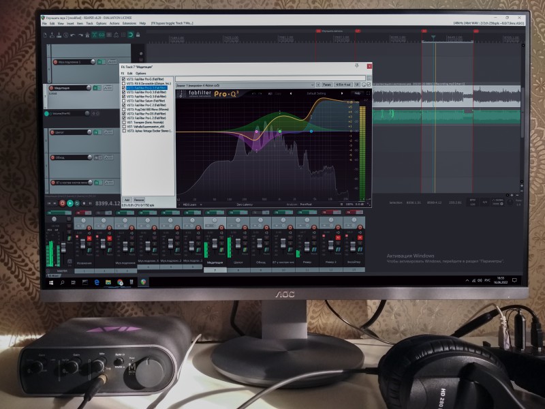The width and height of the screenshot is (545, 409).
Task: Enable PuigChild 660 Mono FX checkbox
Action: click(123, 109)
